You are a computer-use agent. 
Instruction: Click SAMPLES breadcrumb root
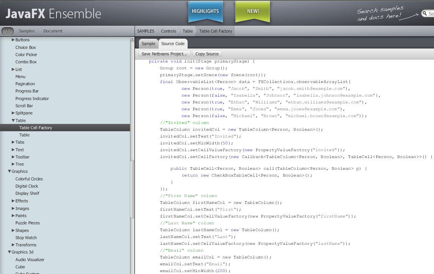coord(146,31)
